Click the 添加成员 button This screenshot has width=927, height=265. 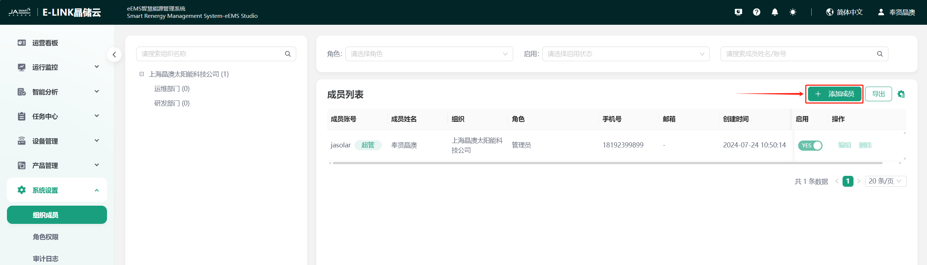834,94
